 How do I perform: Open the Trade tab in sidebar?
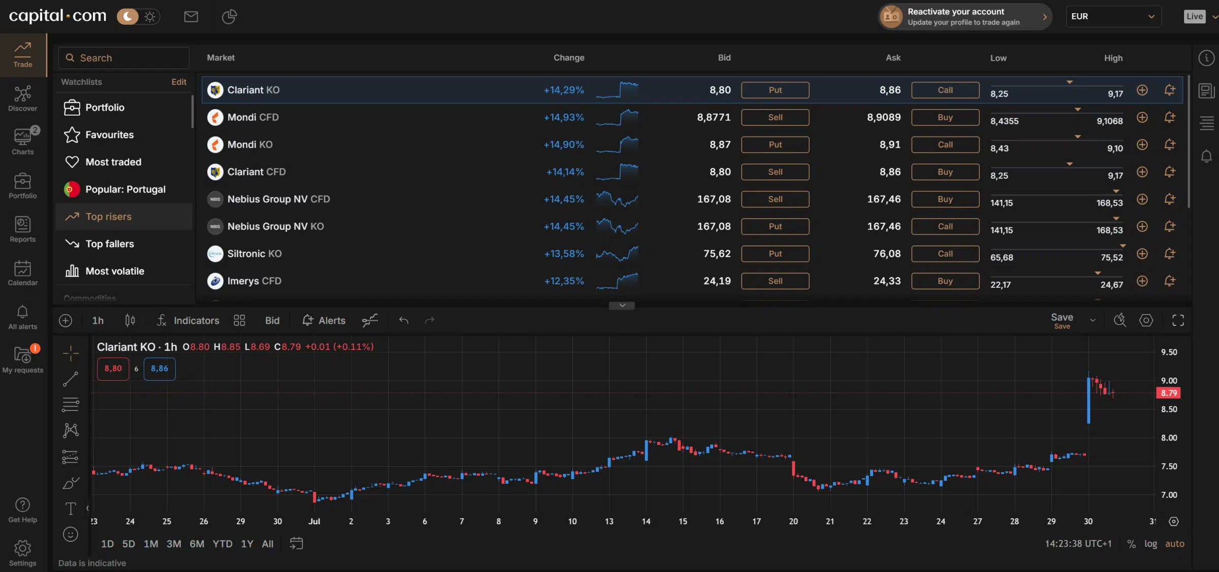(23, 55)
